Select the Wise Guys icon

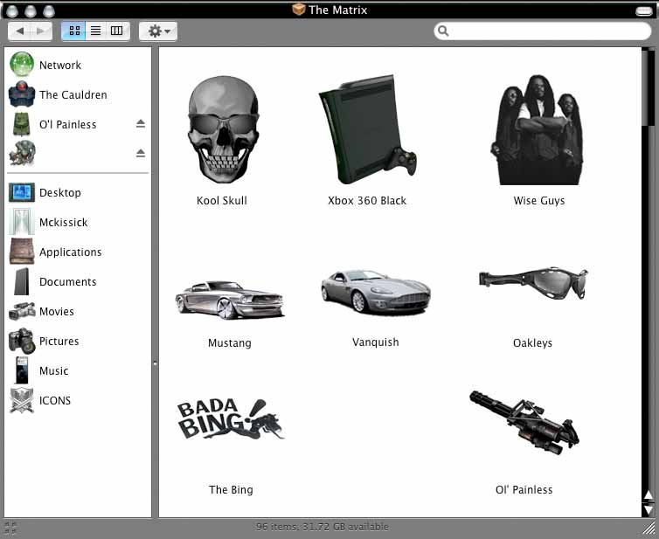pyautogui.click(x=538, y=129)
